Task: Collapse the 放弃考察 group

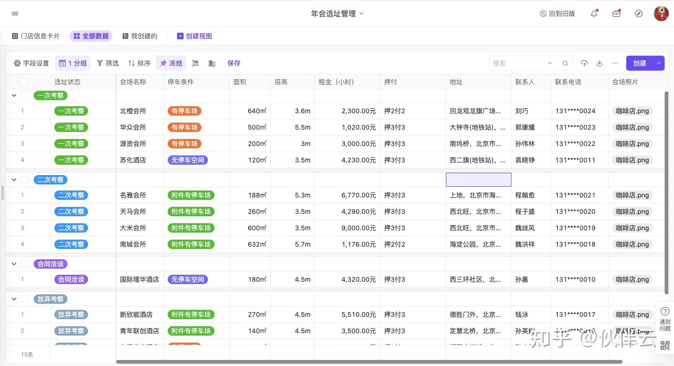Action: (14, 299)
